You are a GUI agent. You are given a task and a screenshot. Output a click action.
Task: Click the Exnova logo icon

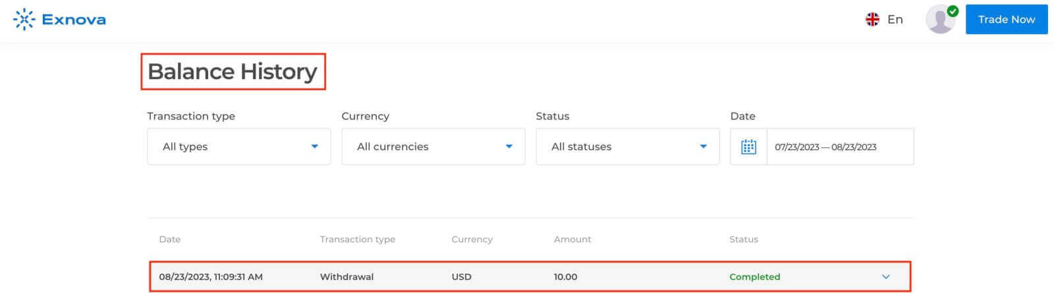point(24,20)
